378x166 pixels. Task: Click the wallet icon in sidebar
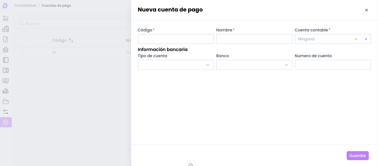[x=6, y=70]
